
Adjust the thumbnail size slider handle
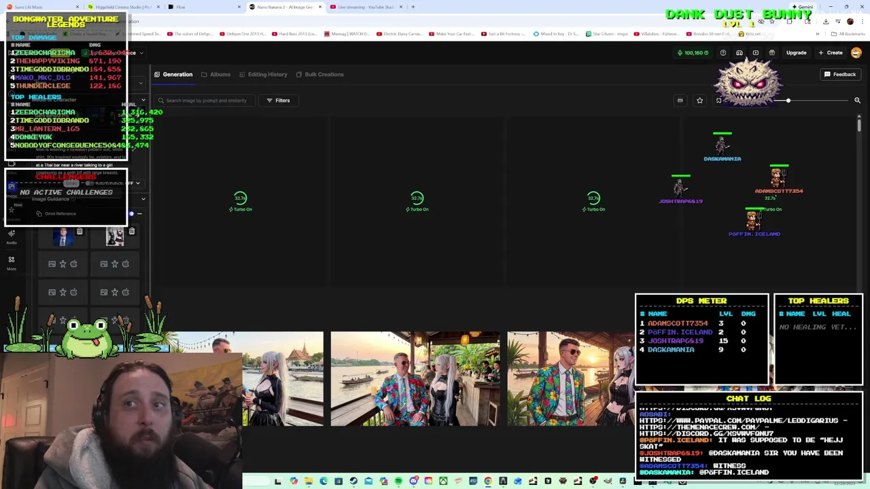[x=788, y=101]
